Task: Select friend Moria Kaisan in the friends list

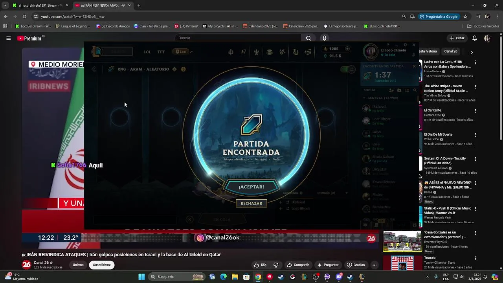Action: [389, 158]
